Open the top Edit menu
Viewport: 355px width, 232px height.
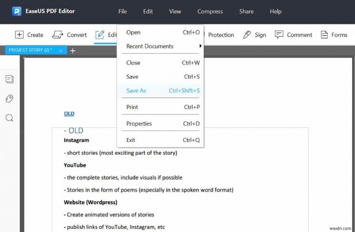pyautogui.click(x=148, y=12)
